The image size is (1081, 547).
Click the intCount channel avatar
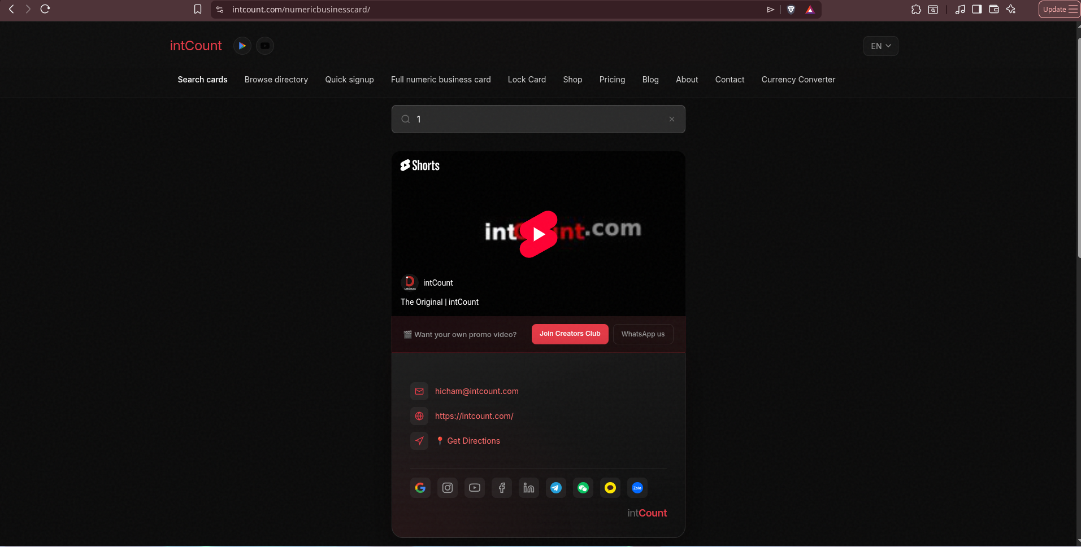click(x=410, y=282)
